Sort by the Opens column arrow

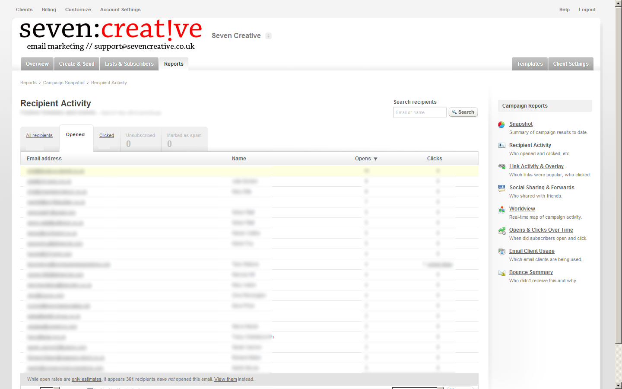(375, 159)
